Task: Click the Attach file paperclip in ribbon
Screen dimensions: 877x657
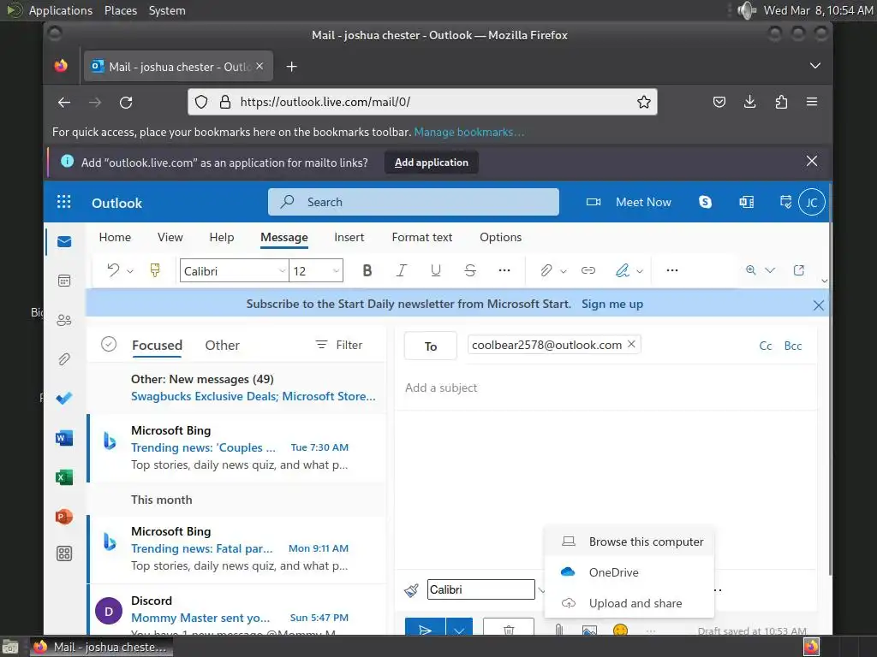Action: click(x=546, y=270)
